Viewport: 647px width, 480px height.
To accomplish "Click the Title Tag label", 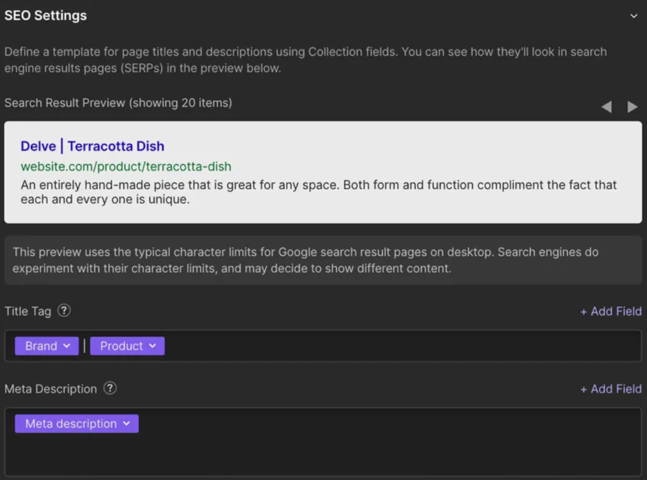I will coord(27,311).
